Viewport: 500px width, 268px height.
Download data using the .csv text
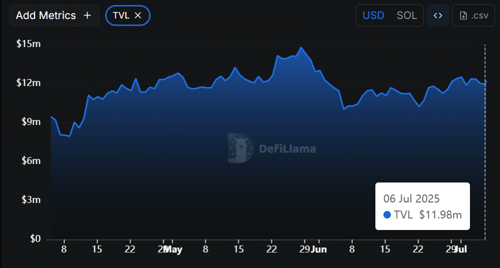pos(479,15)
